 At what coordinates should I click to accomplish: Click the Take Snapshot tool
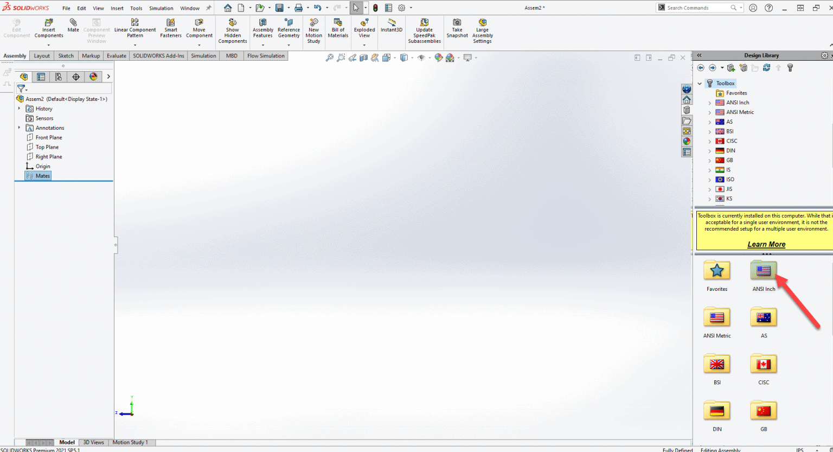[457, 28]
